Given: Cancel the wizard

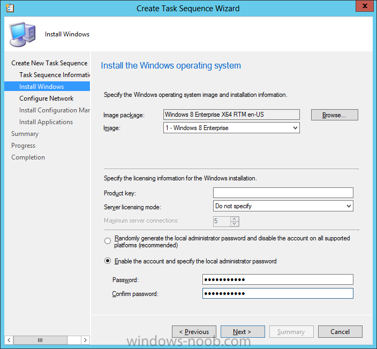Looking at the screenshot, I should [340, 332].
